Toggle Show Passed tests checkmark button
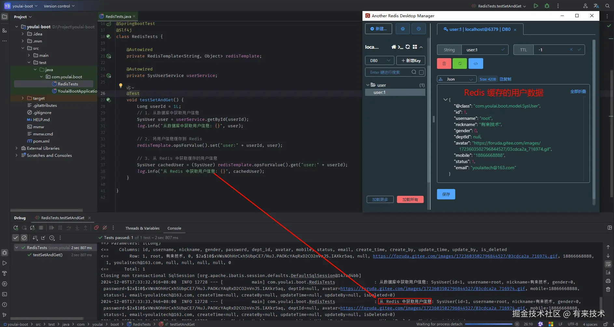Image resolution: width=614 pixels, height=327 pixels. [x=16, y=238]
